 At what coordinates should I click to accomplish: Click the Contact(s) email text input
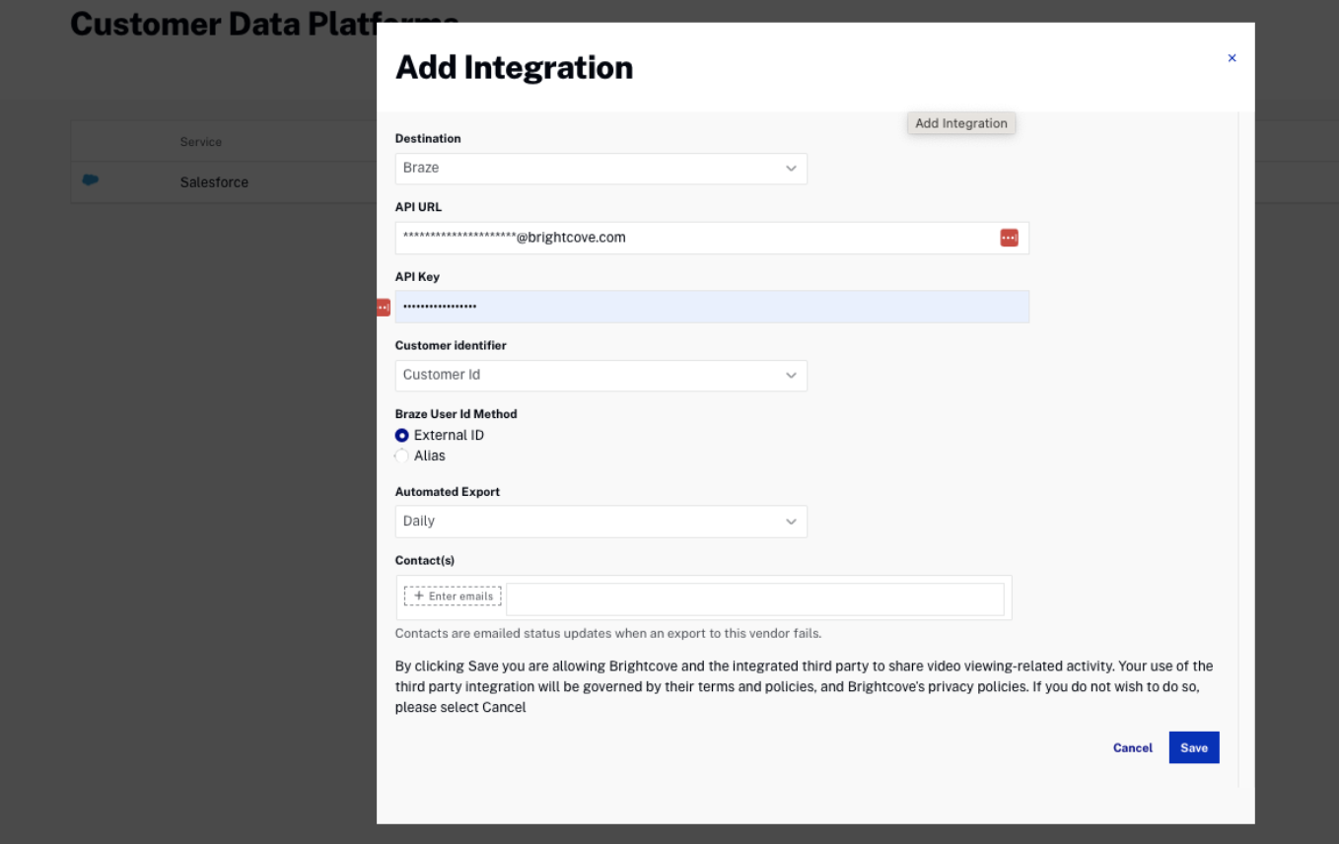click(x=754, y=598)
